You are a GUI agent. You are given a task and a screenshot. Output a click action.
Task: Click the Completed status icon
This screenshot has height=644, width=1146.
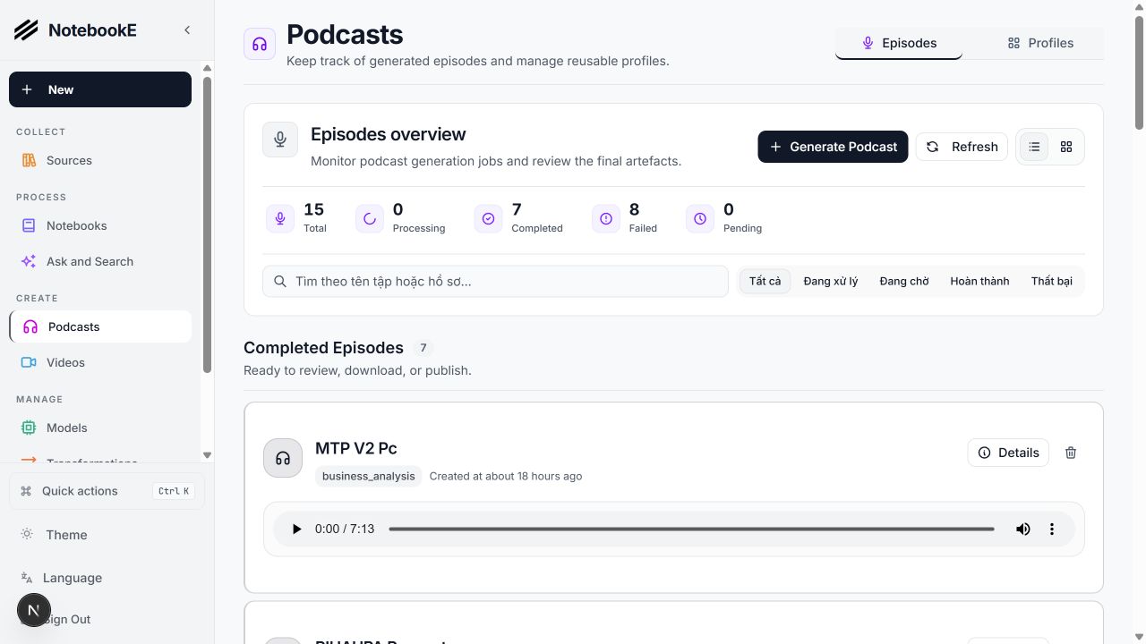488,218
